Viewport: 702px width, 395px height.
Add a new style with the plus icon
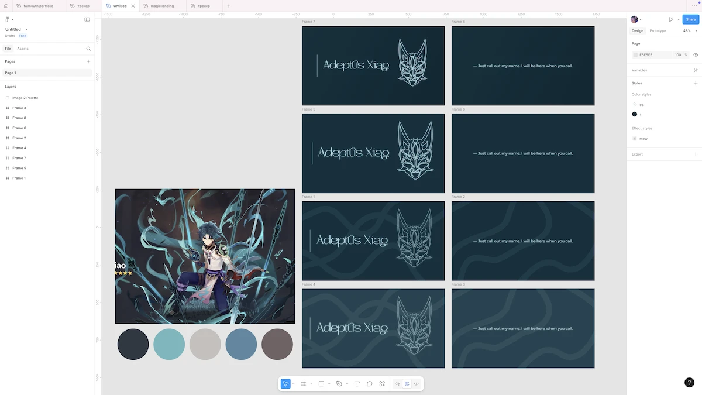pos(696,83)
